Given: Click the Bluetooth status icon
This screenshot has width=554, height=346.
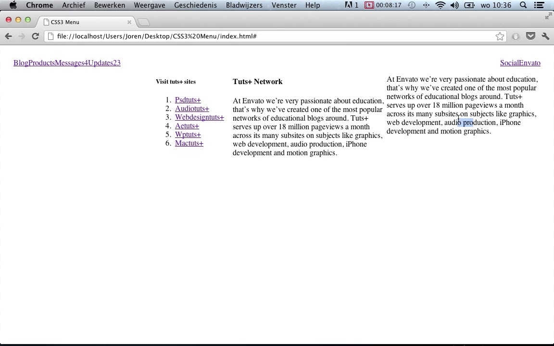Looking at the screenshot, I should 426,5.
